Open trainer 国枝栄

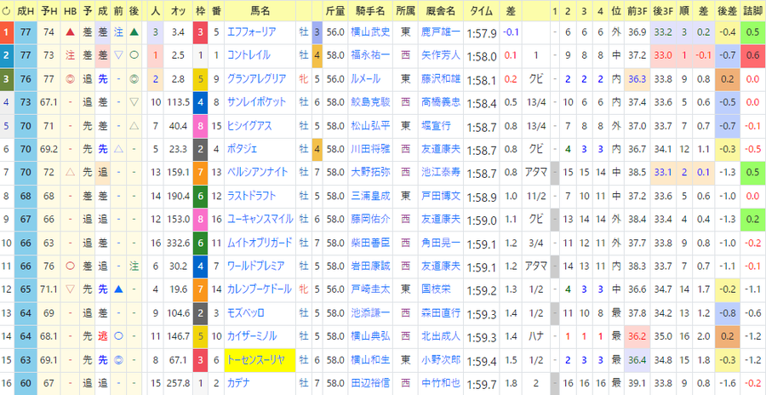pyautogui.click(x=436, y=290)
